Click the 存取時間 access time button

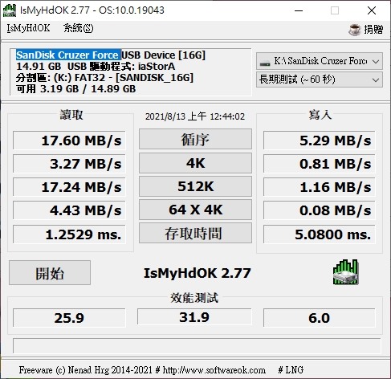[195, 233]
